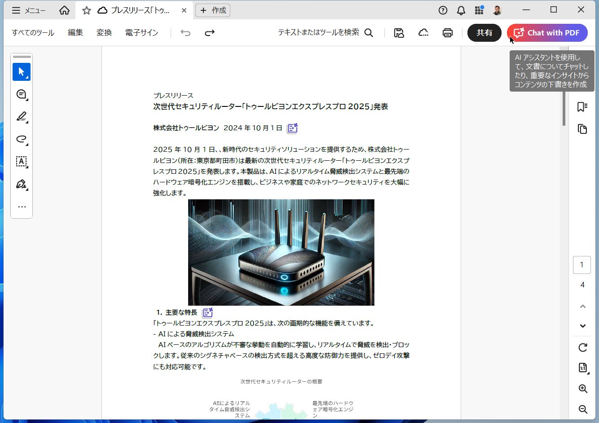599x423 pixels.
Task: Zoom out with the magnifier minus icon
Action: [x=583, y=409]
